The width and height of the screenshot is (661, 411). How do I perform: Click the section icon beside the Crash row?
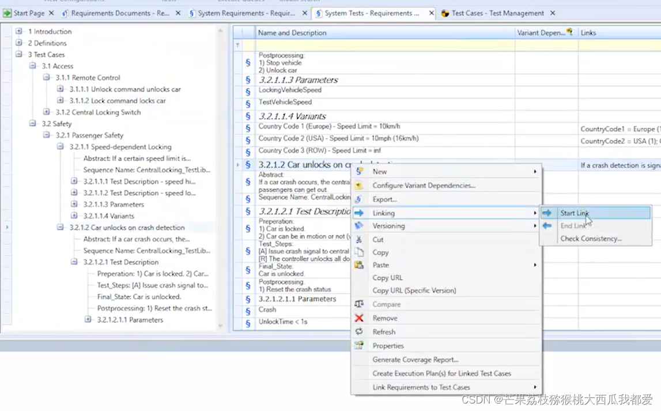tap(248, 311)
